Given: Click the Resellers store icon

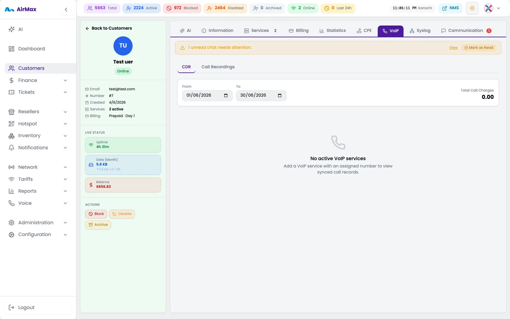Looking at the screenshot, I should pyautogui.click(x=11, y=112).
